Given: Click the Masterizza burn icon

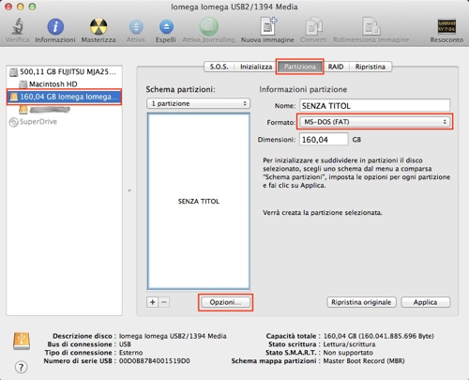Looking at the screenshot, I should pos(98,26).
